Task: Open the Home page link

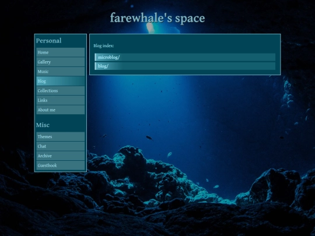Action: pyautogui.click(x=61, y=52)
